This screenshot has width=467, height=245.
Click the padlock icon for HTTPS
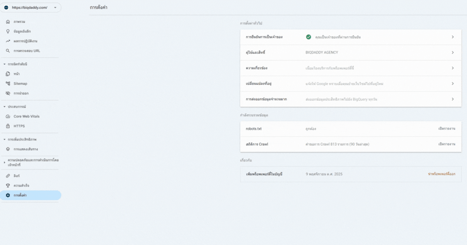pyautogui.click(x=8, y=126)
